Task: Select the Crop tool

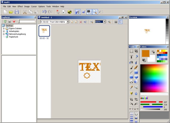Action: (x=136, y=51)
